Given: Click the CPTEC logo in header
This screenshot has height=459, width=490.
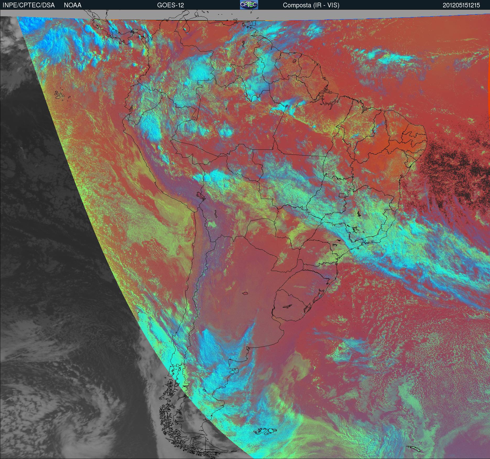Looking at the screenshot, I should [x=249, y=5].
